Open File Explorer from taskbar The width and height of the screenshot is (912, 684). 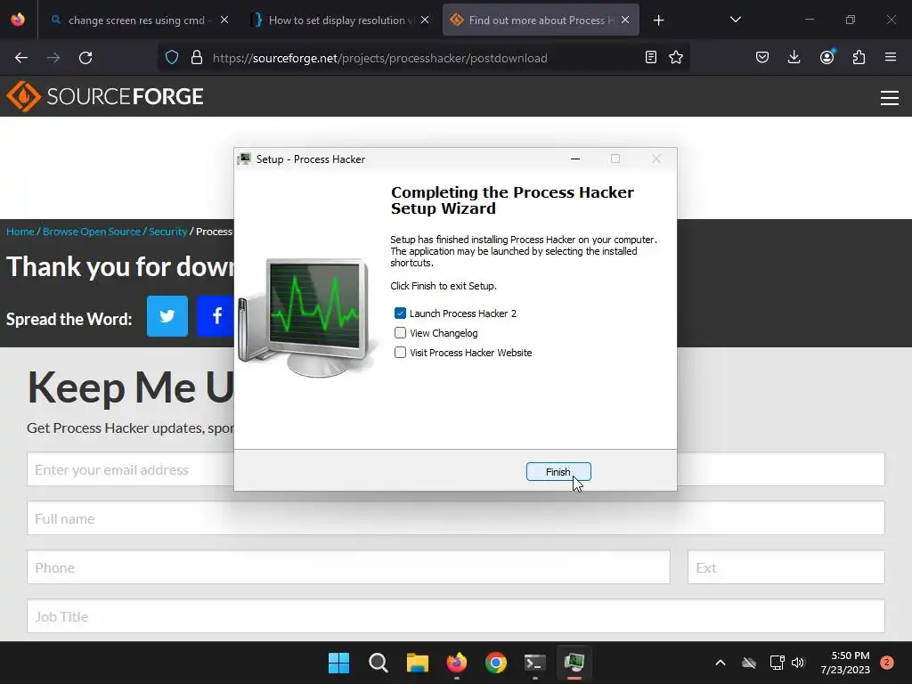pos(417,663)
